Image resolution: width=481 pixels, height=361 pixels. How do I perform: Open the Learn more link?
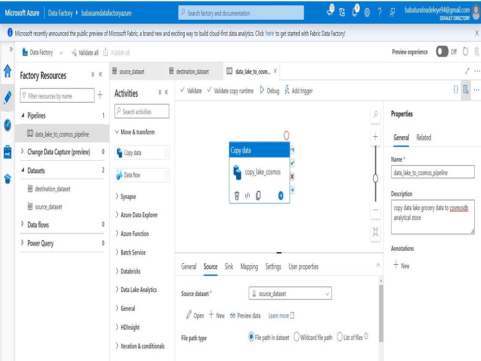[x=281, y=316]
